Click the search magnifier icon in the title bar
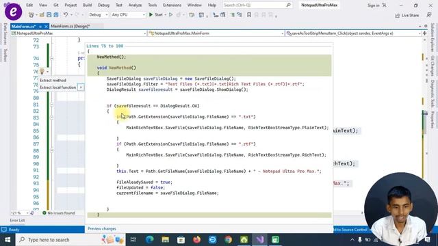 [x=289, y=5]
